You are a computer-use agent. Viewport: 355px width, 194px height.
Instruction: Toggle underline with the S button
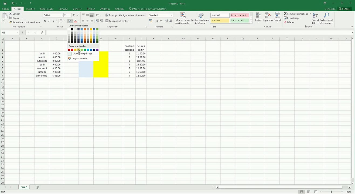click(53, 21)
